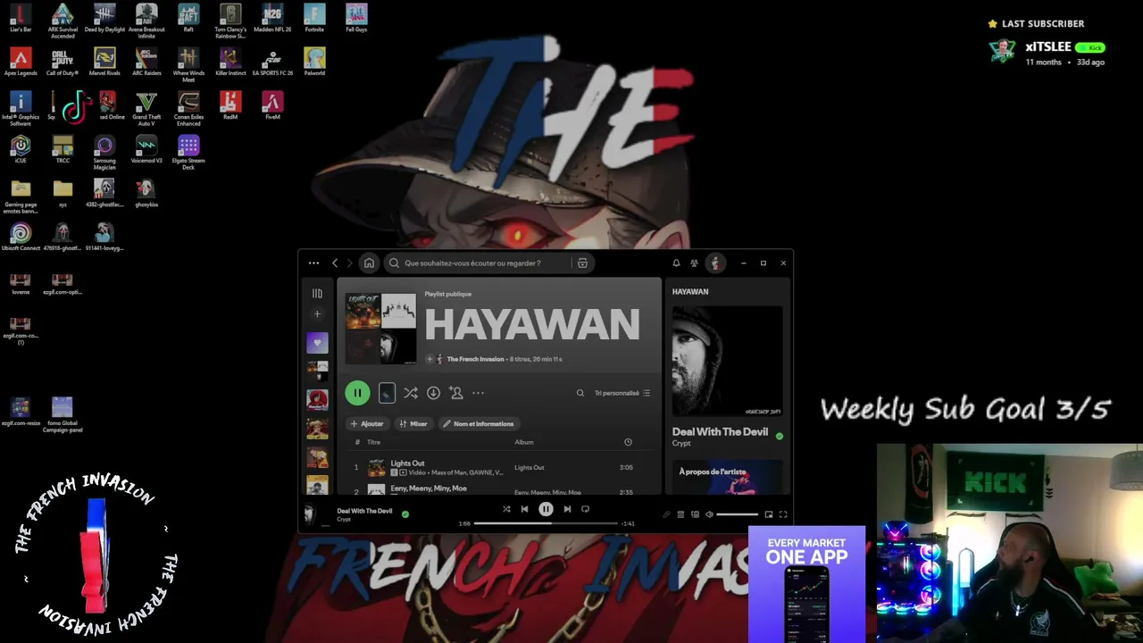1143x643 pixels.
Task: Click the sidebar plus create button
Action: click(x=317, y=314)
